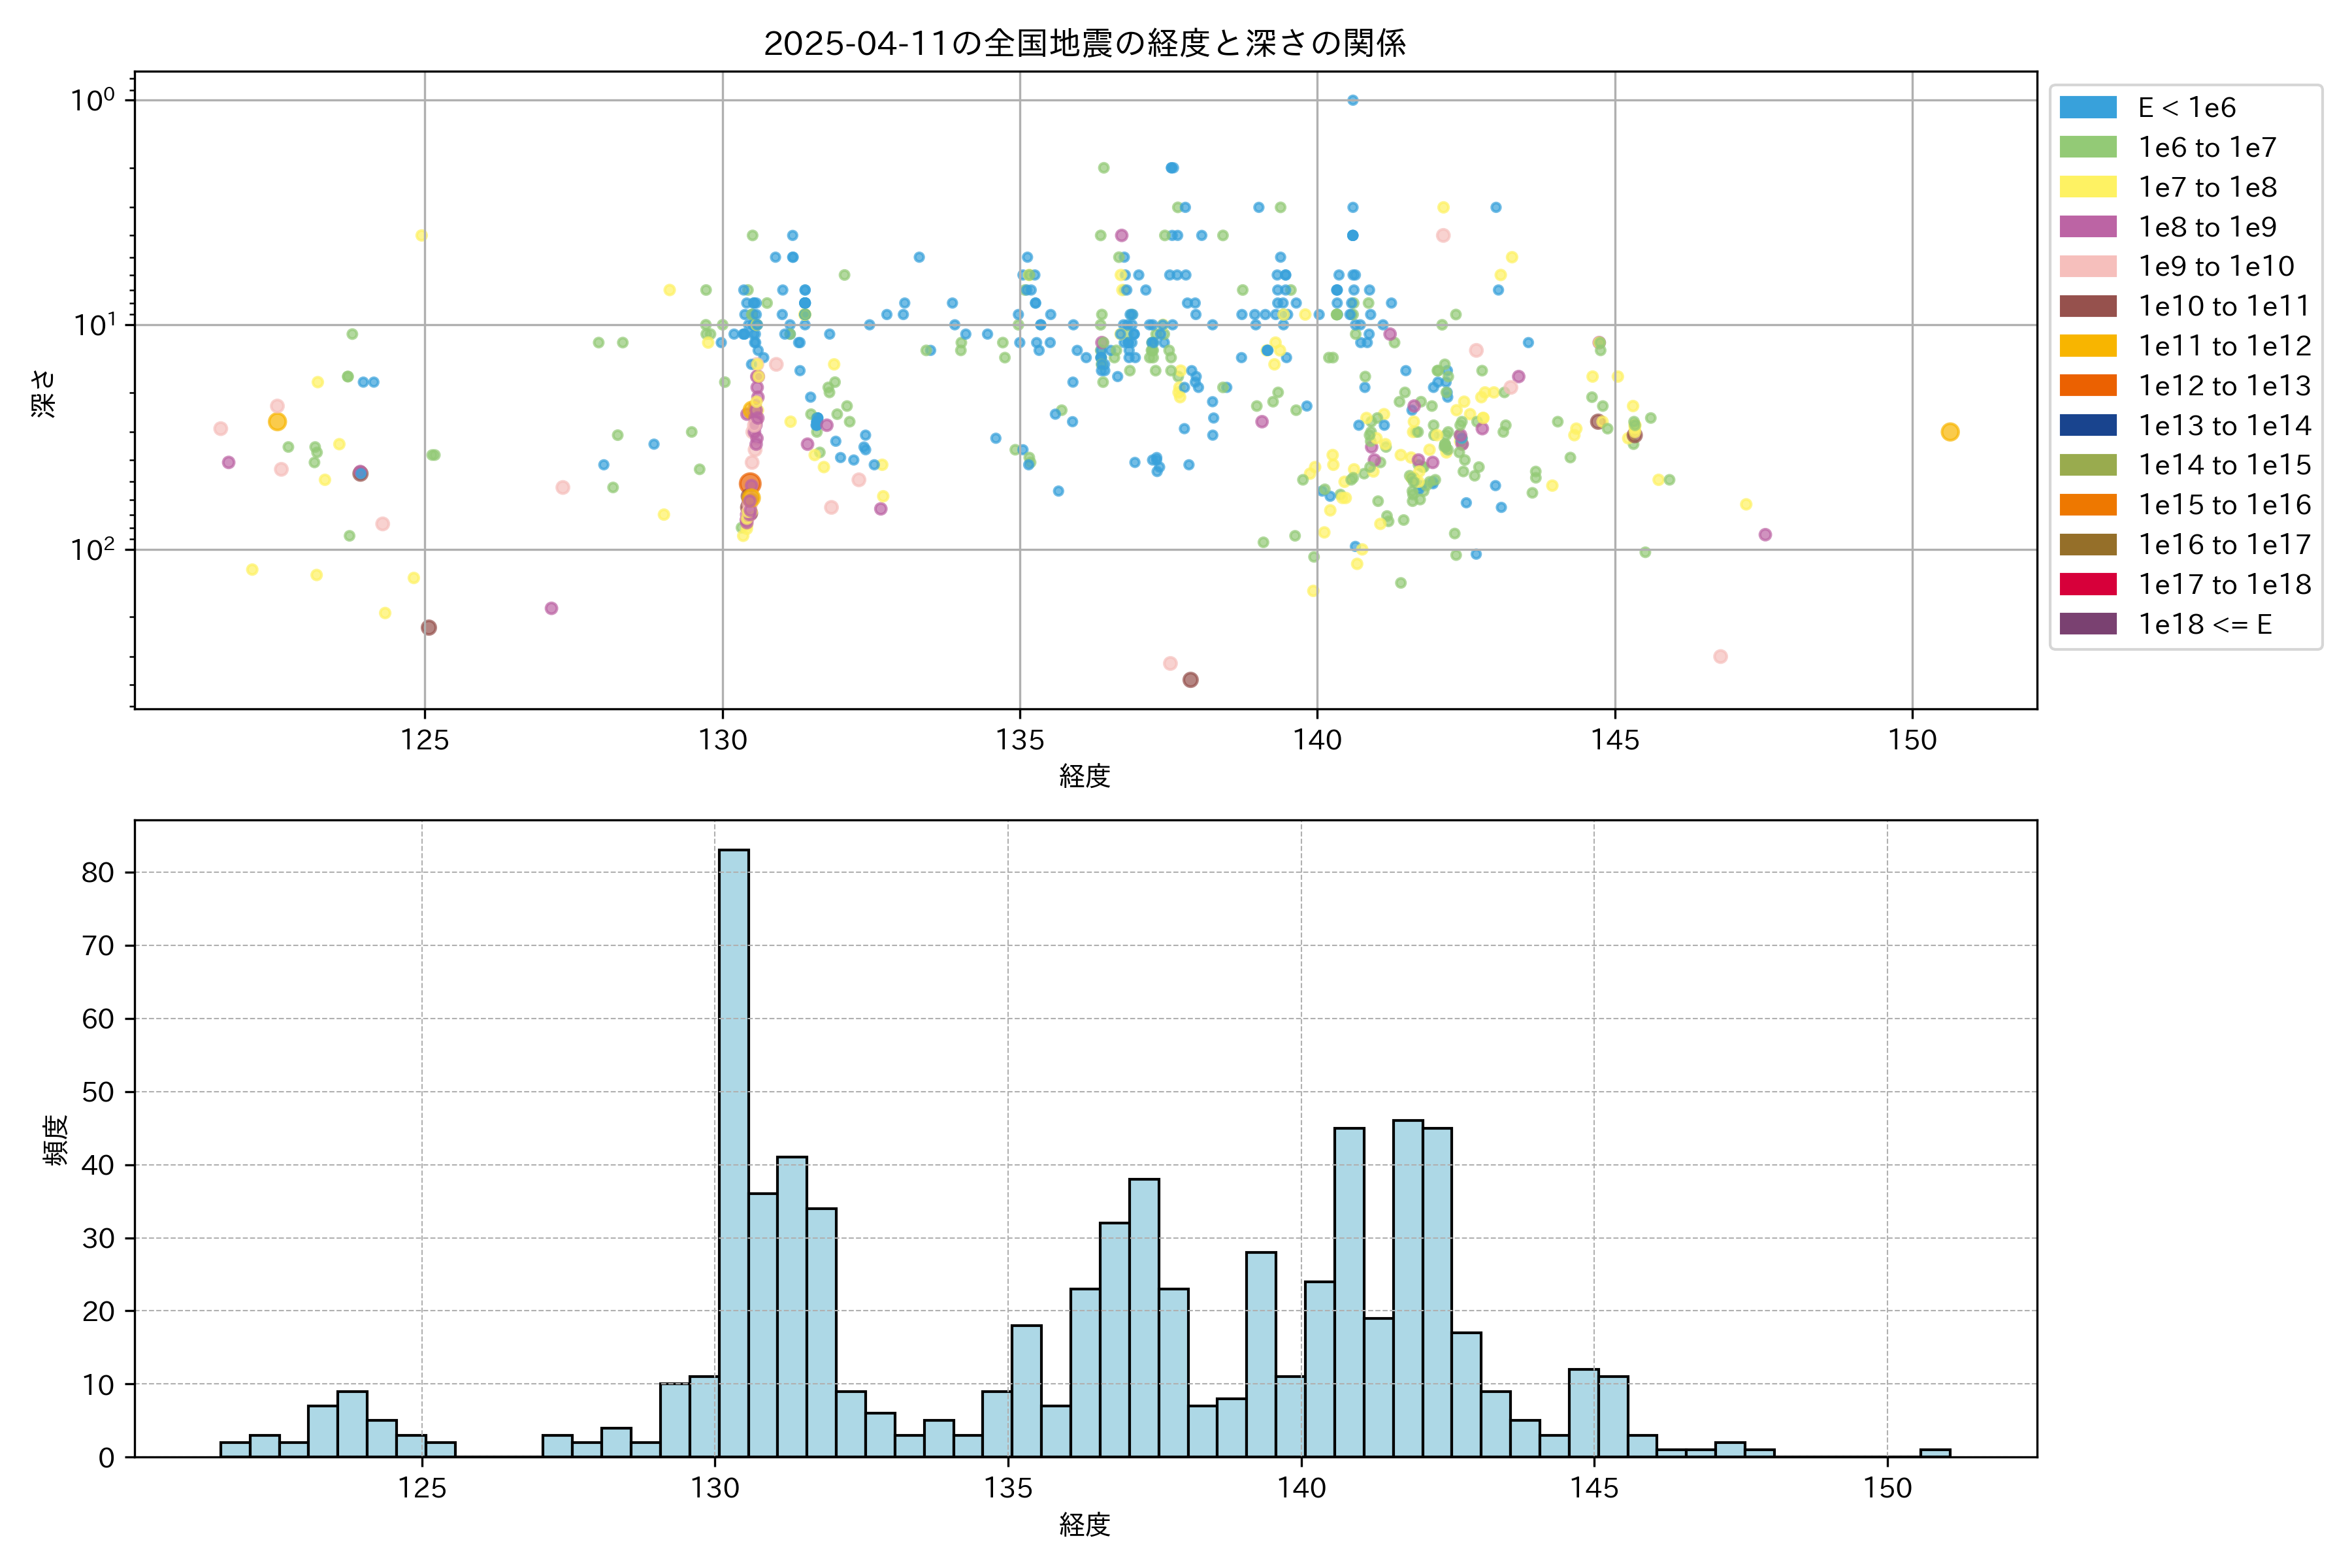Click the tallest histogram bar near longitude 130

(x=733, y=1150)
